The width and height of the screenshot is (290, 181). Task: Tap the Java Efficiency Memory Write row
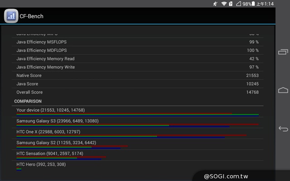click(x=137, y=67)
